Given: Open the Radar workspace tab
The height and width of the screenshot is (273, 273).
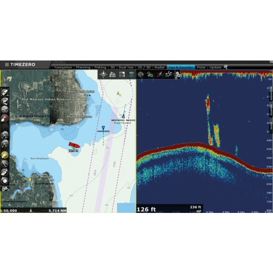Looking at the screenshot, I should (160, 67).
